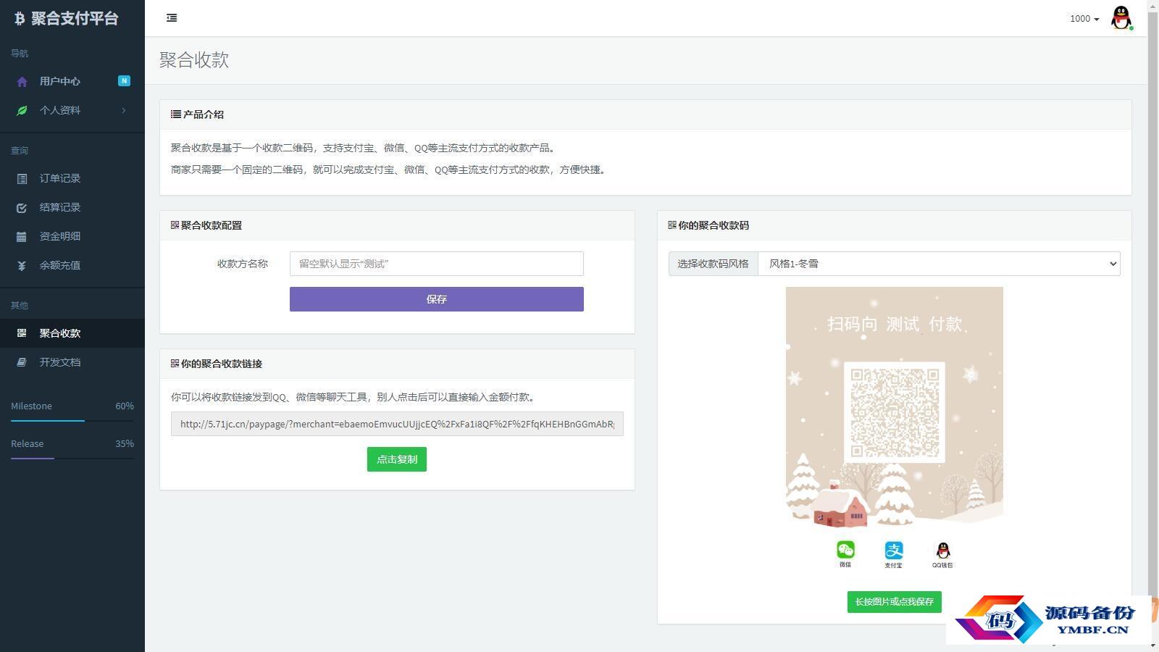The width and height of the screenshot is (1159, 652).
Task: Click the 60% Milestone value
Action: point(125,406)
